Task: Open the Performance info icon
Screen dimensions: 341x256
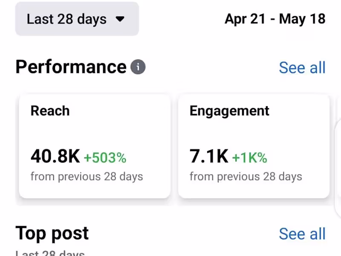Action: click(x=138, y=67)
